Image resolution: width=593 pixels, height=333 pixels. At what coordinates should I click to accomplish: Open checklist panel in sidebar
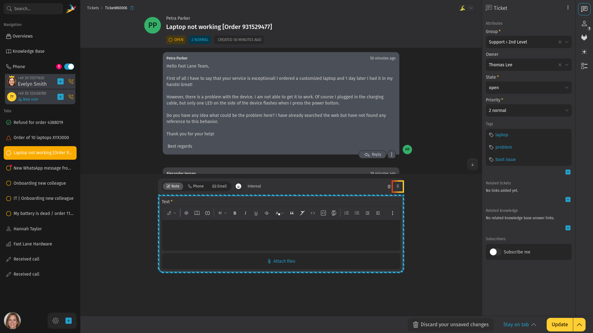point(584,66)
